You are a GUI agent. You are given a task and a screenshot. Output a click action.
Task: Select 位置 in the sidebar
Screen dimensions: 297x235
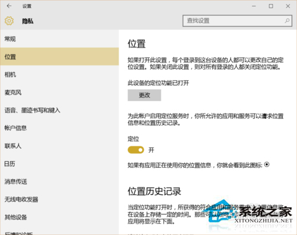coord(59,57)
